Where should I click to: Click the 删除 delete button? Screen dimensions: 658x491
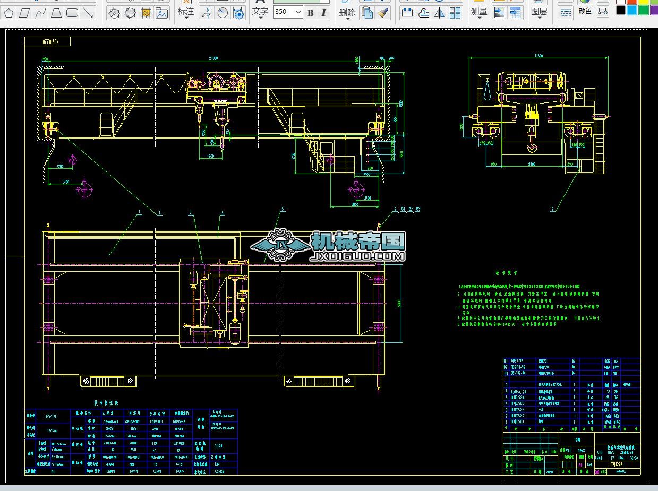[347, 13]
